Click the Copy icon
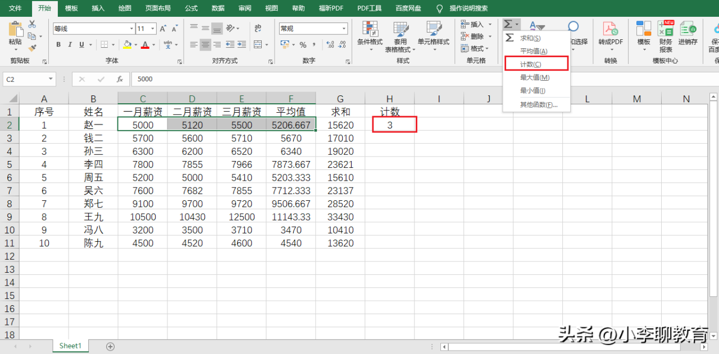719x354 pixels. pyautogui.click(x=31, y=36)
